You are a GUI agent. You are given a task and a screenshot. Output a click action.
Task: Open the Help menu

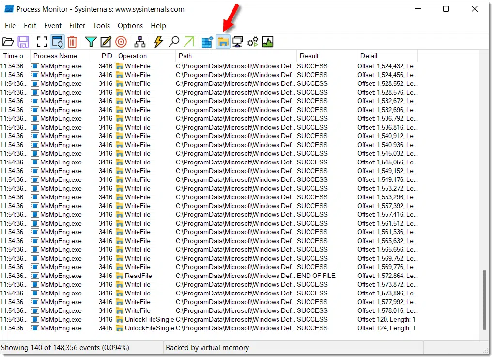tap(158, 26)
